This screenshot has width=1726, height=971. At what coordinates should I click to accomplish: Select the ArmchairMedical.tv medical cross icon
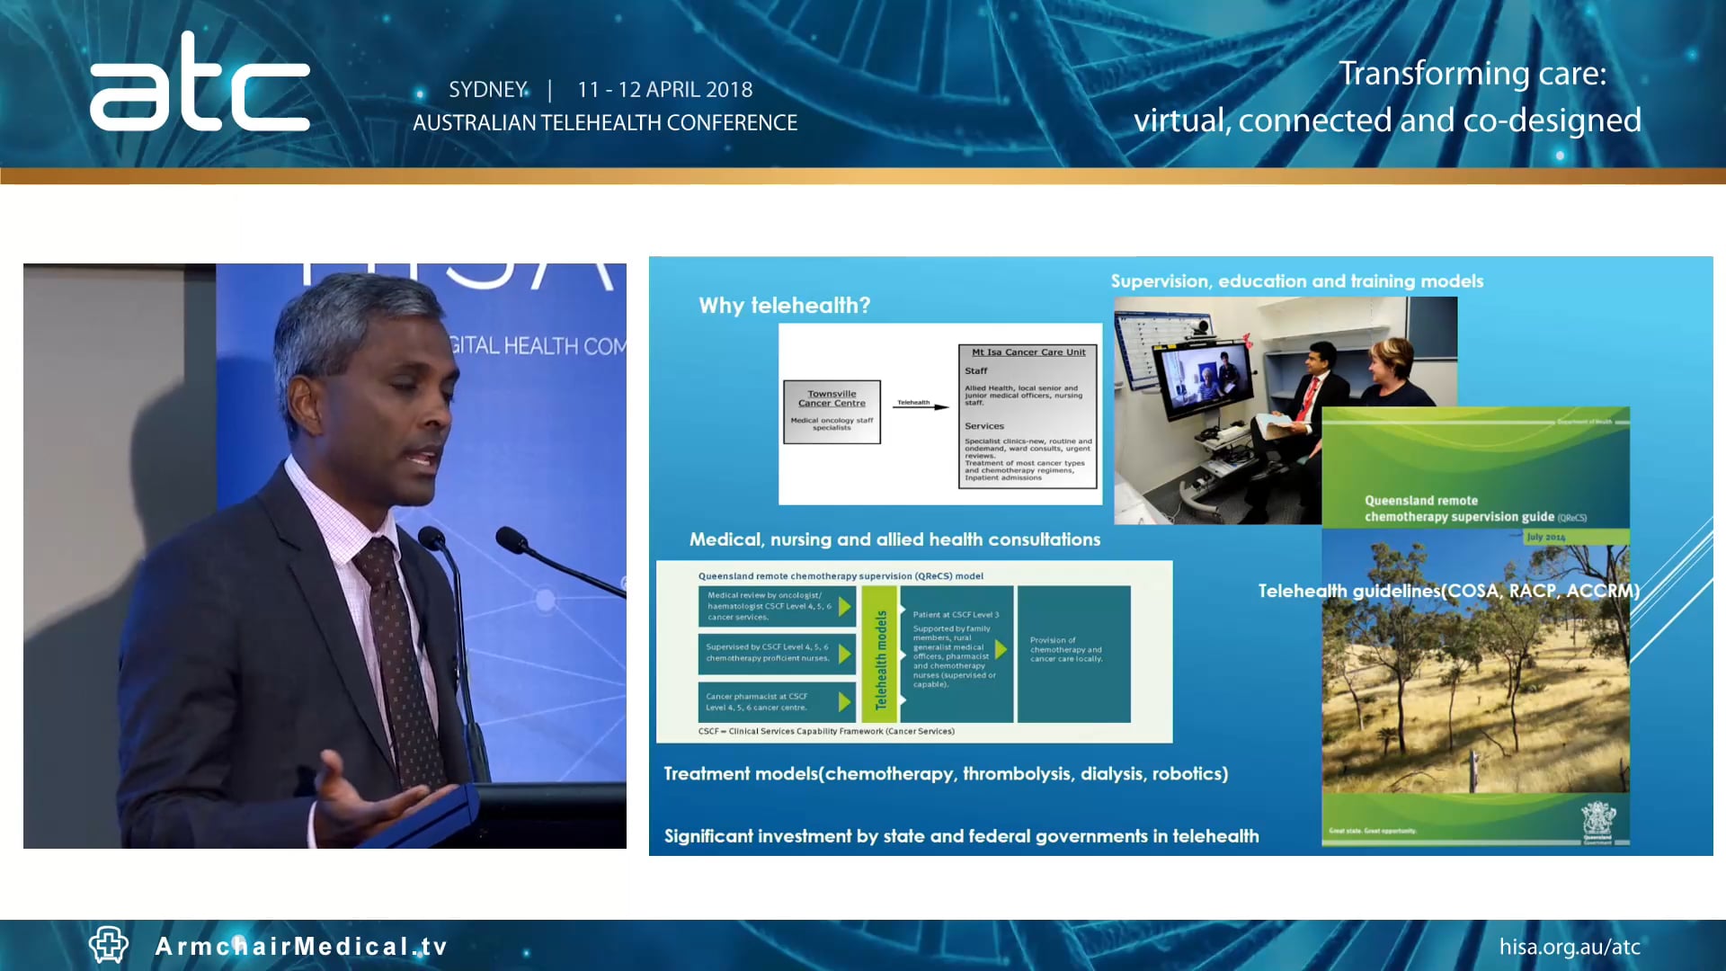(107, 946)
